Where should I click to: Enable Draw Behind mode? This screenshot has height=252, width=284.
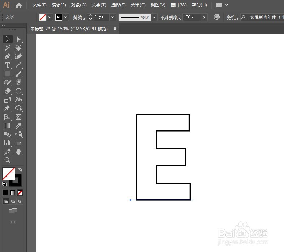pos(13,201)
